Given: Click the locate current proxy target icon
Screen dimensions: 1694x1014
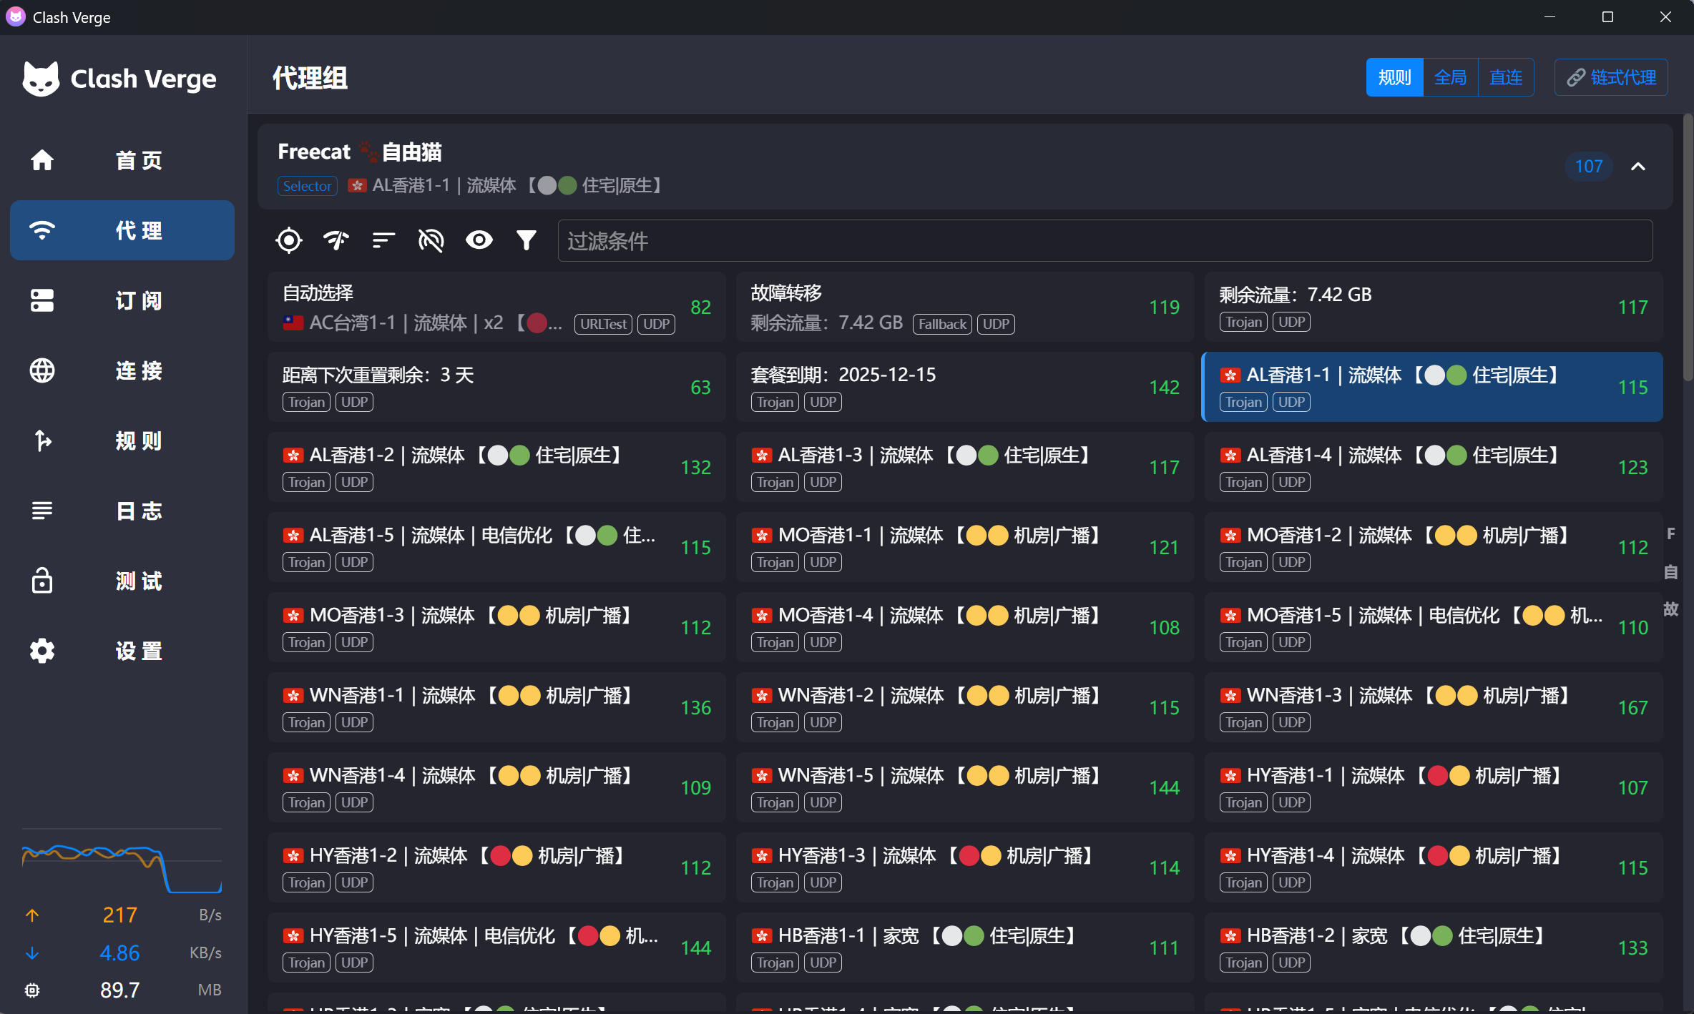Looking at the screenshot, I should coord(289,240).
